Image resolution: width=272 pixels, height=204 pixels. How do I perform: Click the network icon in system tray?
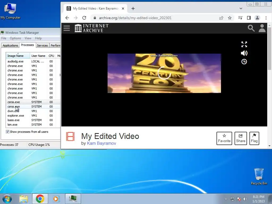pyautogui.click(x=232, y=199)
